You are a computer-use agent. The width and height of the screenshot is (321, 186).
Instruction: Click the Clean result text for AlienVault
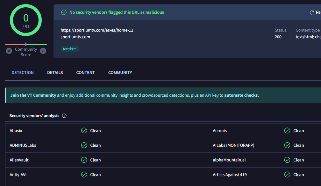point(96,160)
